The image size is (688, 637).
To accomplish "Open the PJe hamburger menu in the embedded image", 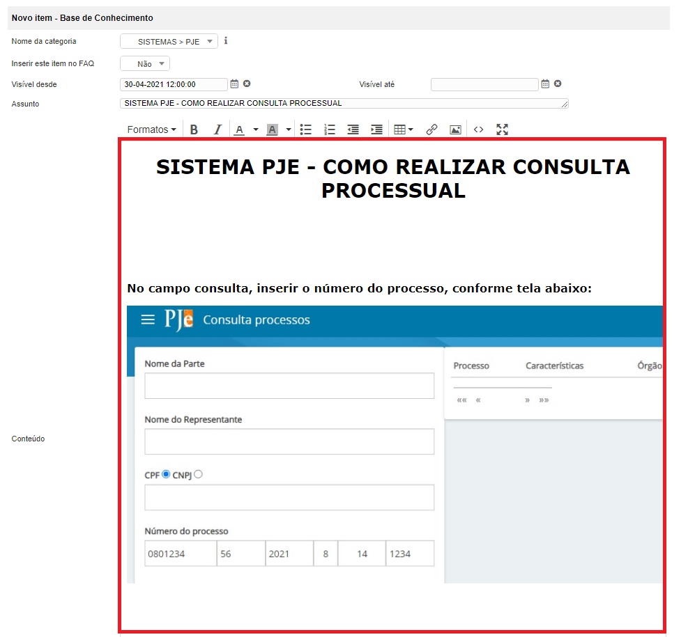I will pyautogui.click(x=148, y=320).
